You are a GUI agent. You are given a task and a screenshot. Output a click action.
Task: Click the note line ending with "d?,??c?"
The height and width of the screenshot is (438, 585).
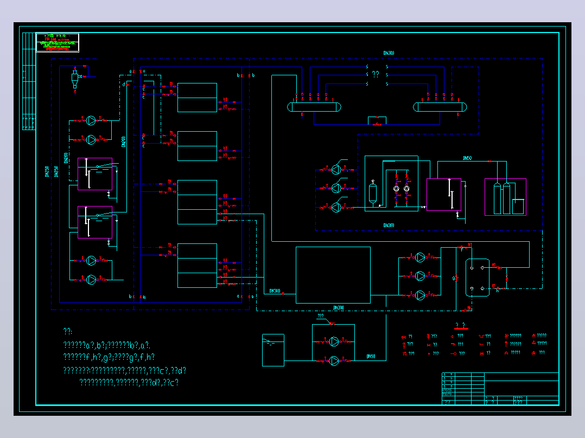129,383
